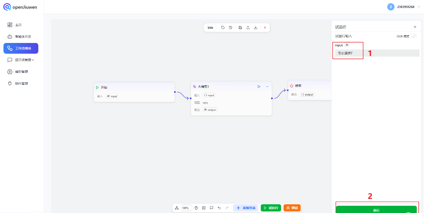
Task: Toggle mouse interaction mode icon
Action: point(196,208)
